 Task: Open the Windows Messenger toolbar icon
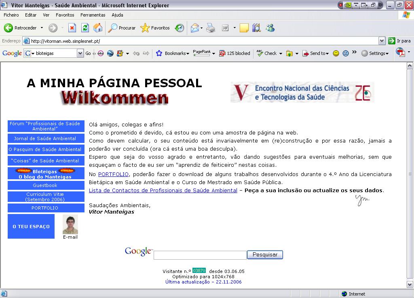click(270, 28)
